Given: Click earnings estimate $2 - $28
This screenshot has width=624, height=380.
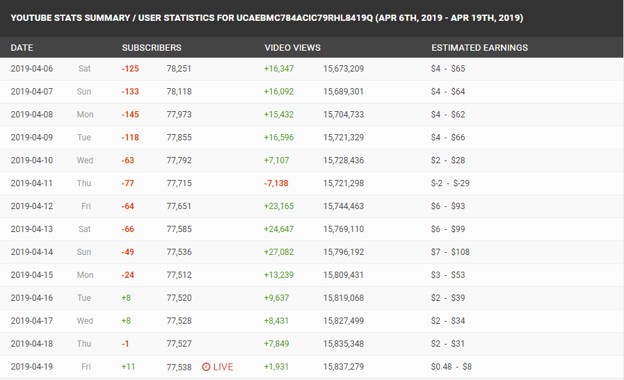Looking at the screenshot, I should (448, 160).
